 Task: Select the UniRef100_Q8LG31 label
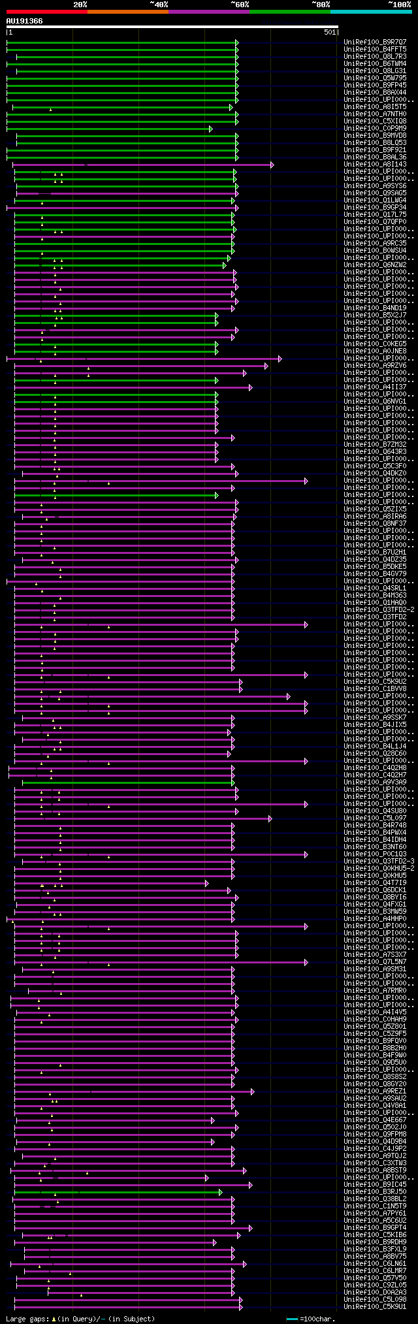pyautogui.click(x=375, y=71)
